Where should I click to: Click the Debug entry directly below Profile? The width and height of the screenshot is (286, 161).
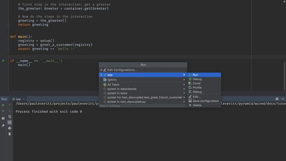pos(204,92)
